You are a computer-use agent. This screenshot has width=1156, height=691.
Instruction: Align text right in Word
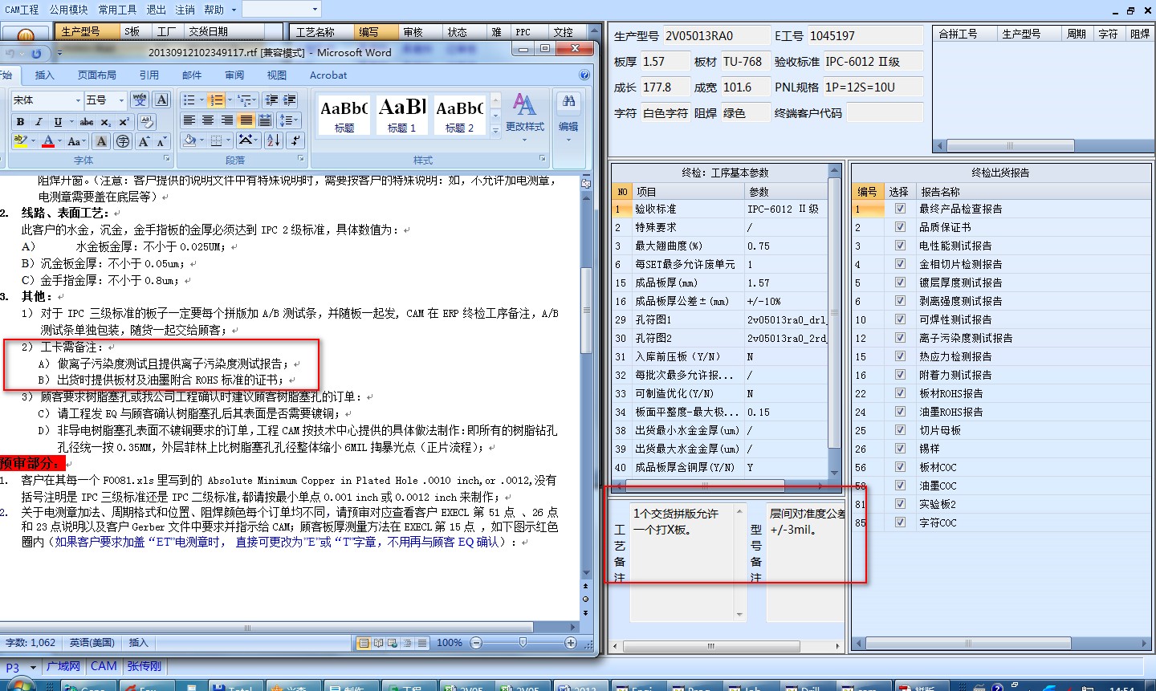pyautogui.click(x=227, y=120)
